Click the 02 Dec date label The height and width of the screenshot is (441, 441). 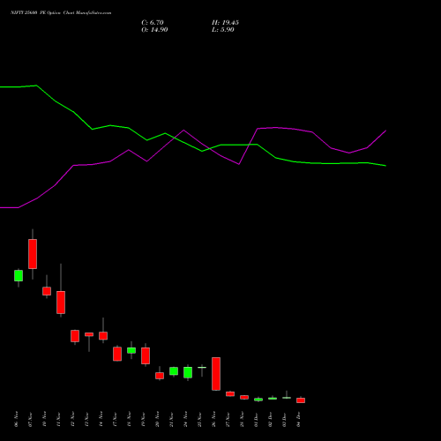tap(270, 419)
